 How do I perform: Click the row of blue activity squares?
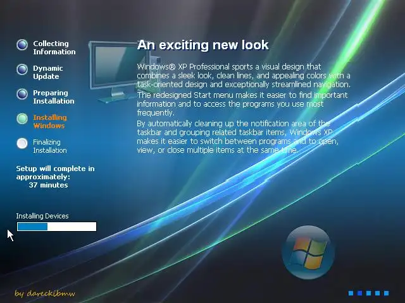[368, 293]
